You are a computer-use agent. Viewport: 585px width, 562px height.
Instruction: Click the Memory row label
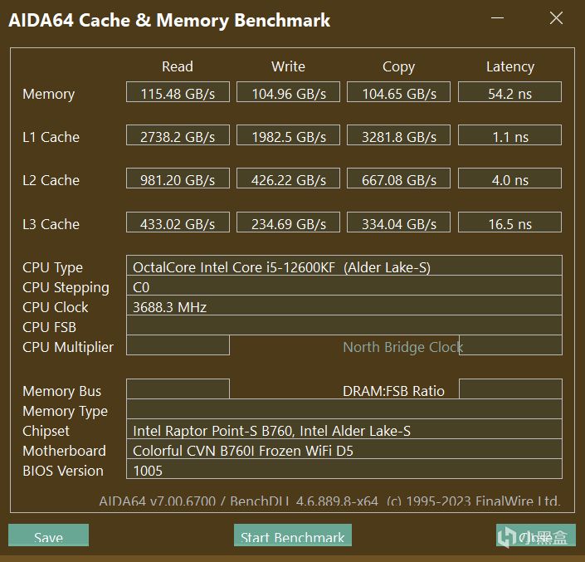[48, 94]
